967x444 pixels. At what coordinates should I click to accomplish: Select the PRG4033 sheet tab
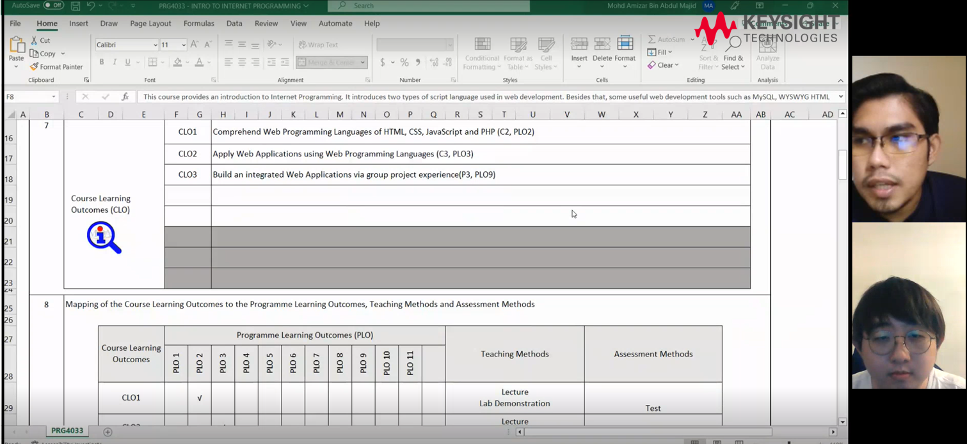(x=67, y=431)
